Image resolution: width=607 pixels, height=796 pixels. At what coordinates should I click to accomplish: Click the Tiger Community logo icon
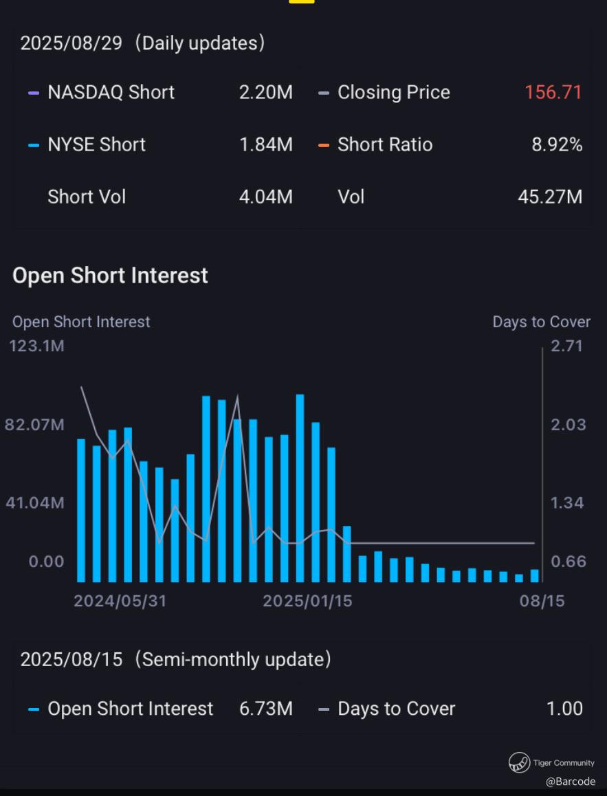point(519,762)
